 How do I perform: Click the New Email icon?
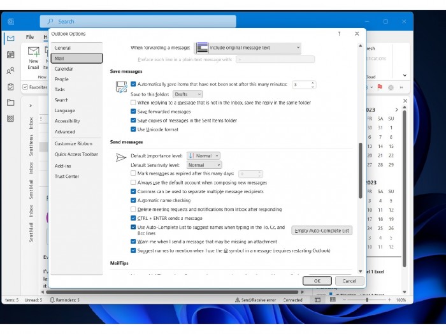33,59
